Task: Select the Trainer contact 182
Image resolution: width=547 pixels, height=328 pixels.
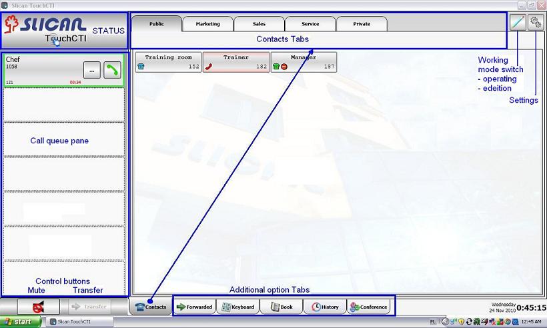Action: (x=236, y=62)
